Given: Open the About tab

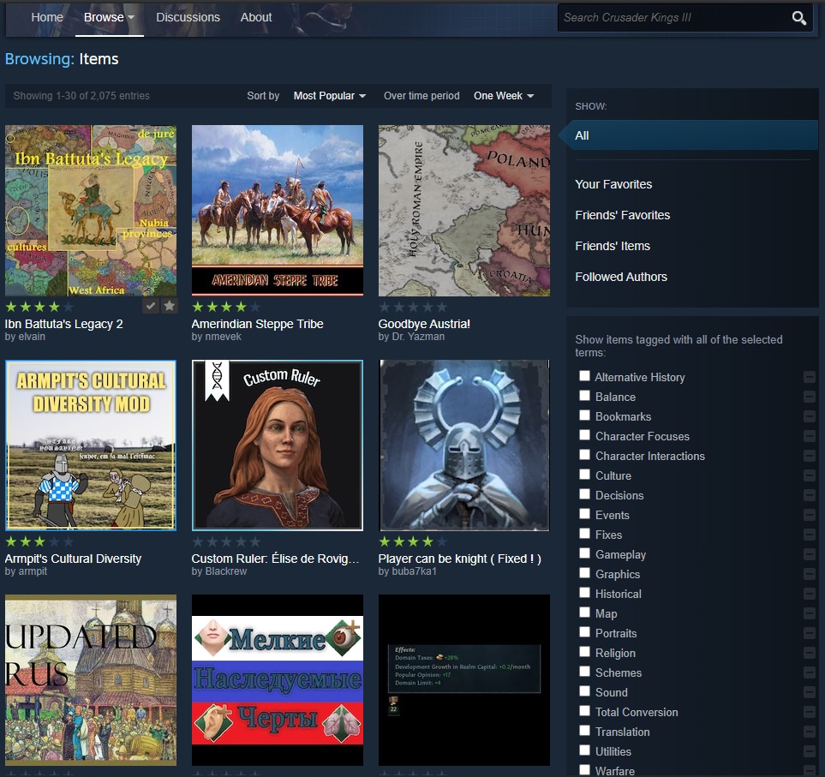Looking at the screenshot, I should (x=256, y=17).
